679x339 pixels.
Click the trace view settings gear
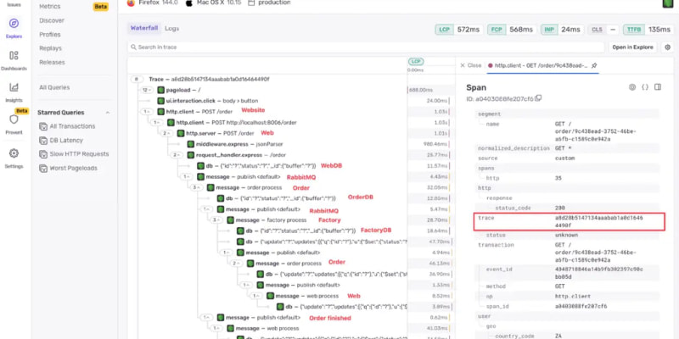click(x=667, y=47)
